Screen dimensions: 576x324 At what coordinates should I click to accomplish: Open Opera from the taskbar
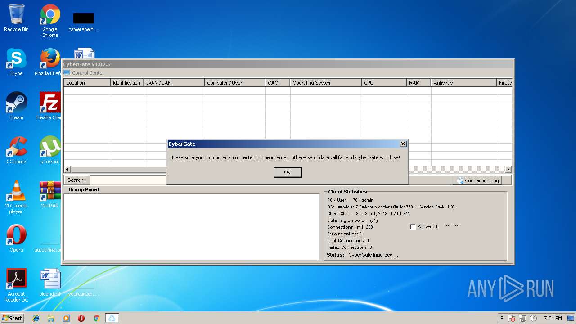pyautogui.click(x=81, y=318)
